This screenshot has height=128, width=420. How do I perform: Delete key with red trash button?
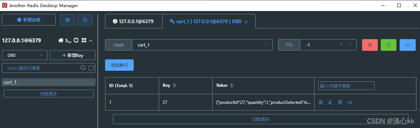pos(370,45)
